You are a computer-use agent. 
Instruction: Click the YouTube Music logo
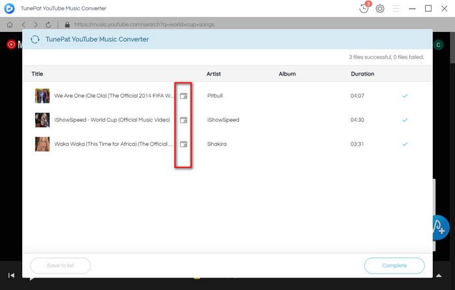(11, 44)
